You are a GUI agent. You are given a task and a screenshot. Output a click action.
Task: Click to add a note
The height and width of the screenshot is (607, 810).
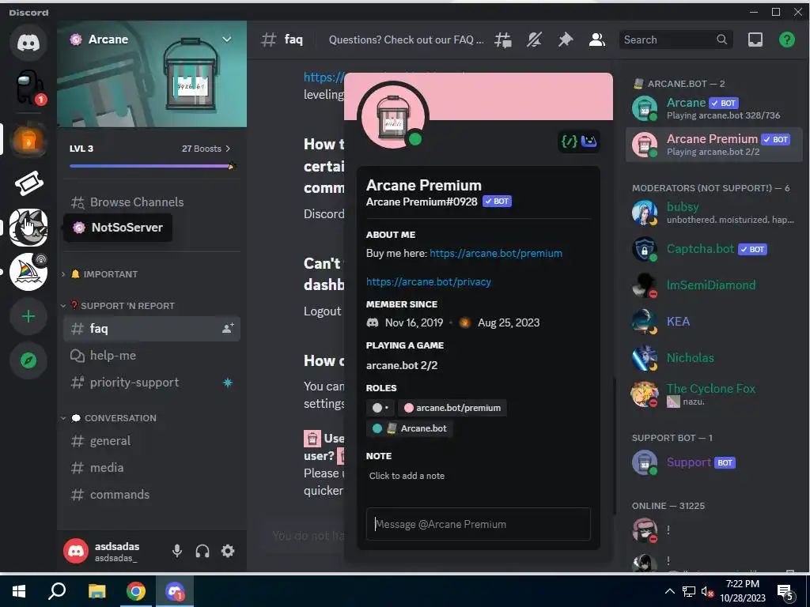(407, 476)
